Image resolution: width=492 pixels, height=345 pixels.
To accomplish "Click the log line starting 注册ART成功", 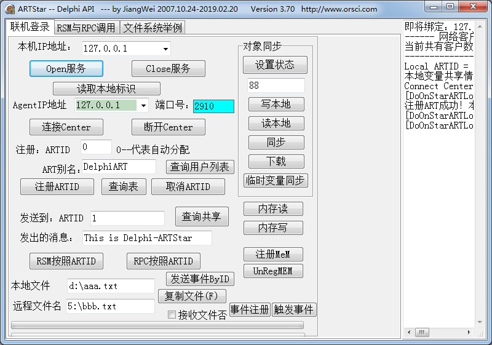I will [x=439, y=106].
